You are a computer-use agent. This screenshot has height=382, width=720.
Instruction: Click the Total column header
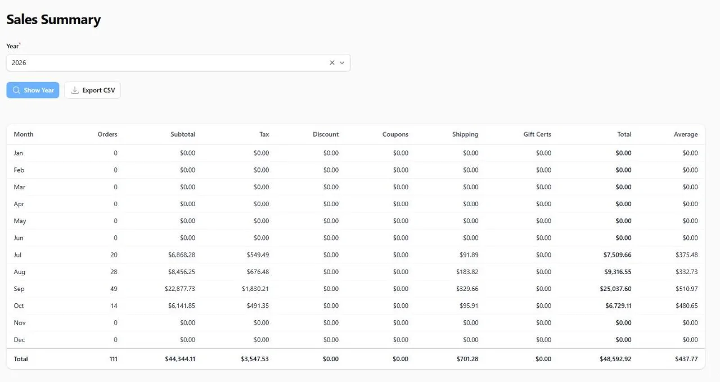click(624, 134)
